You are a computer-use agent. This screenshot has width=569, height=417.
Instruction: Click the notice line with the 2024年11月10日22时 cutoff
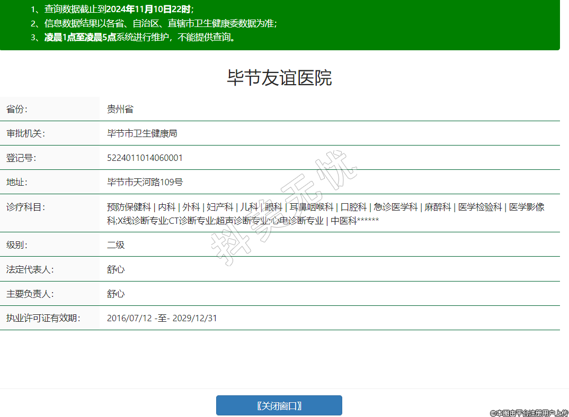click(x=112, y=9)
